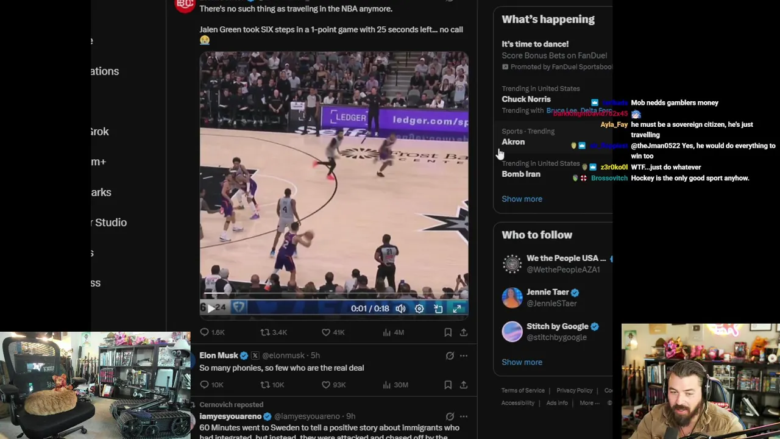Open Grok actions on Elon Musk's tweet

(450, 355)
